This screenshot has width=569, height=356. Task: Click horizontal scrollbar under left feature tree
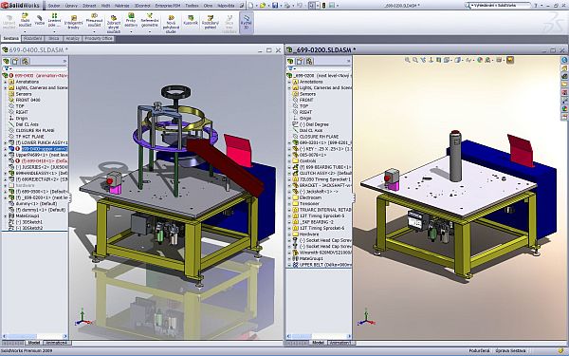tap(35, 336)
